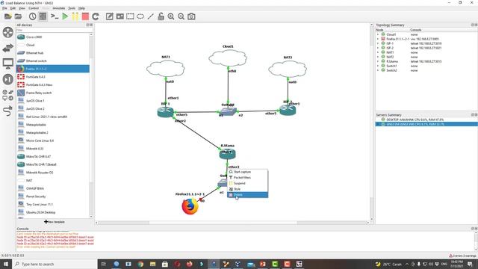
Task: Select the Draw ellipse tool
Action: coord(140,16)
